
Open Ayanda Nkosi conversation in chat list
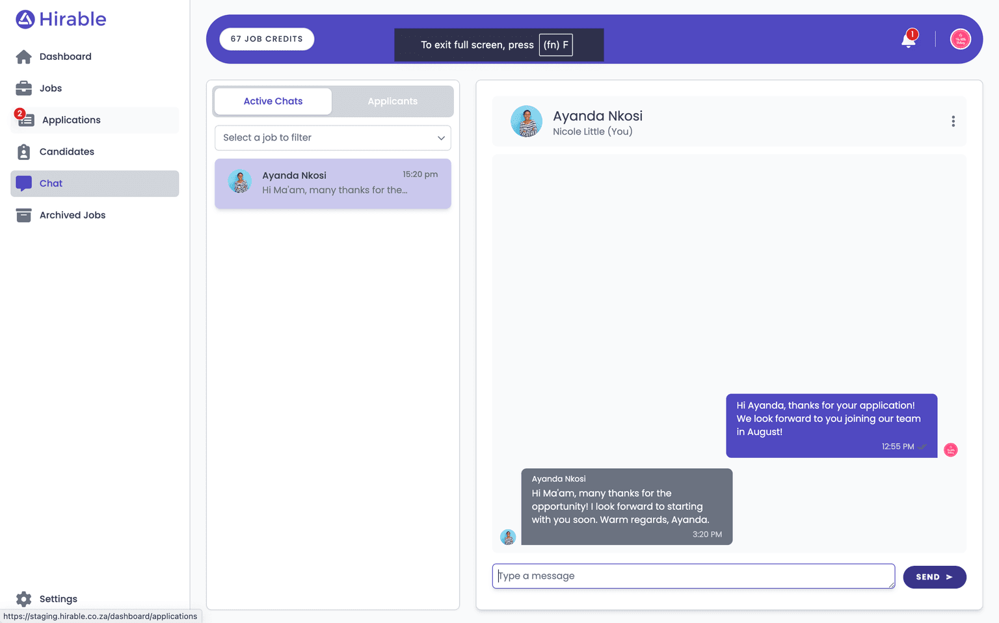coord(333,183)
